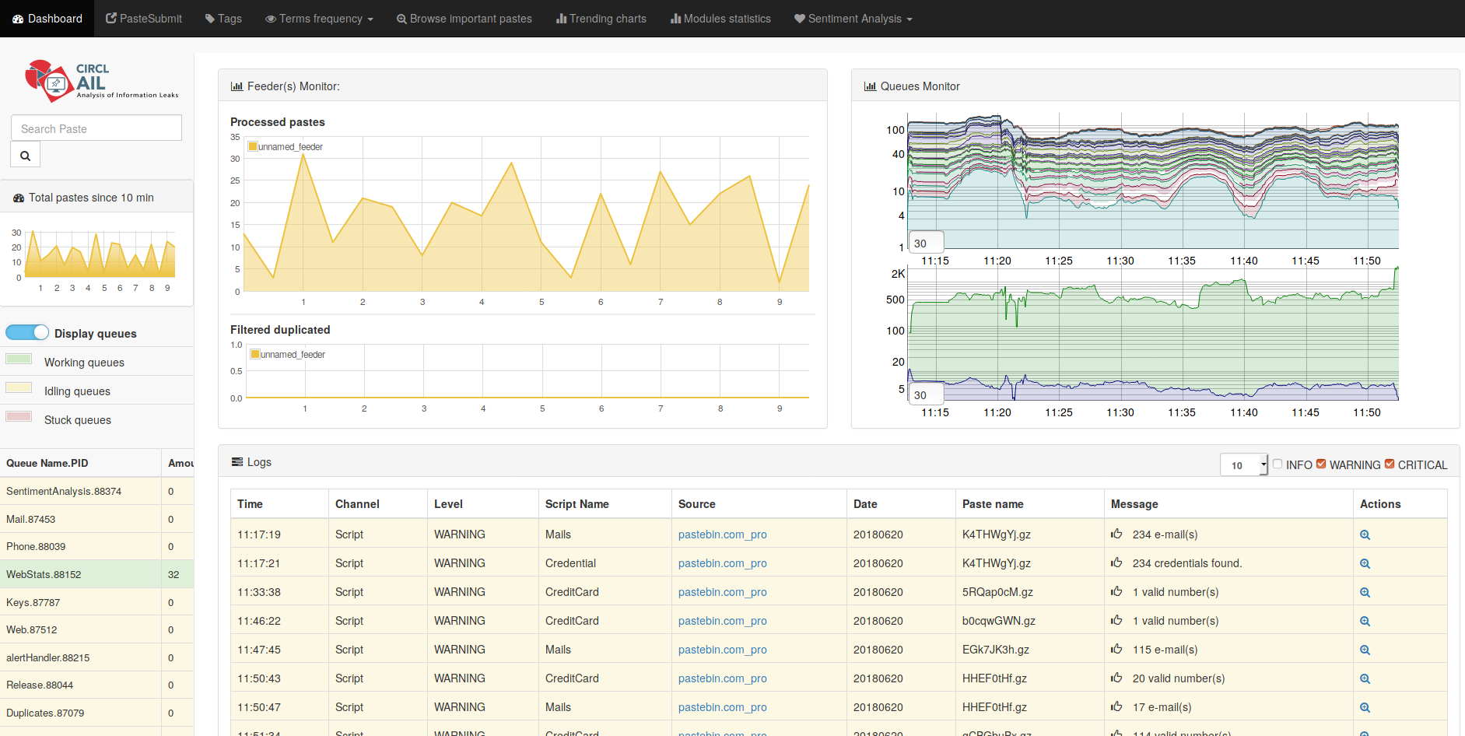Click the search magnifier button below Search Paste
This screenshot has width=1465, height=736.
coord(25,154)
